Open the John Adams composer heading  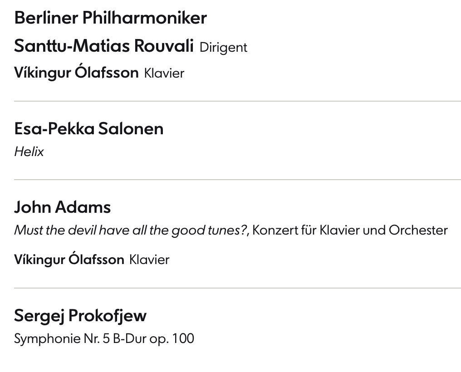coord(63,207)
